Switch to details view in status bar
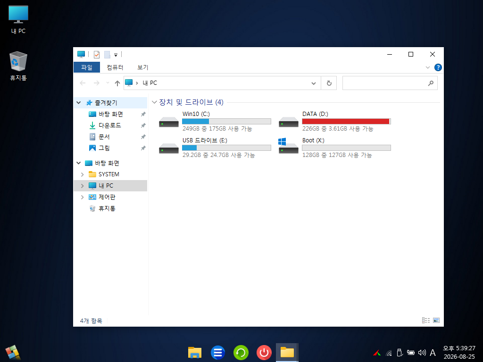The height and width of the screenshot is (362, 483). [x=426, y=321]
